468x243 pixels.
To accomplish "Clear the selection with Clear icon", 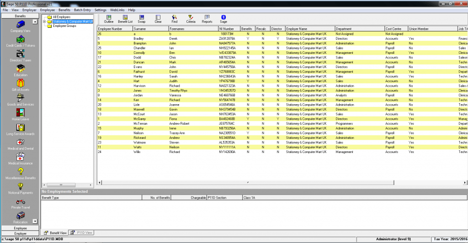I will (158, 19).
